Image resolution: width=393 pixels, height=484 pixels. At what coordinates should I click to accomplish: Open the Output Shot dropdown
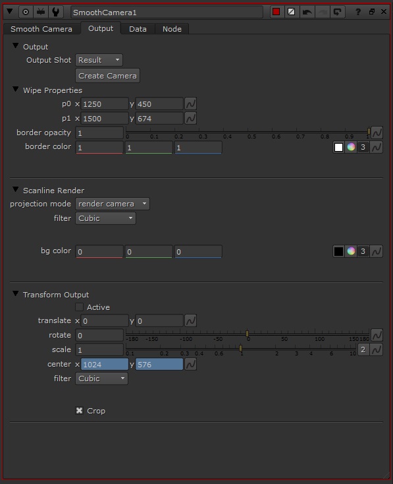pyautogui.click(x=99, y=60)
